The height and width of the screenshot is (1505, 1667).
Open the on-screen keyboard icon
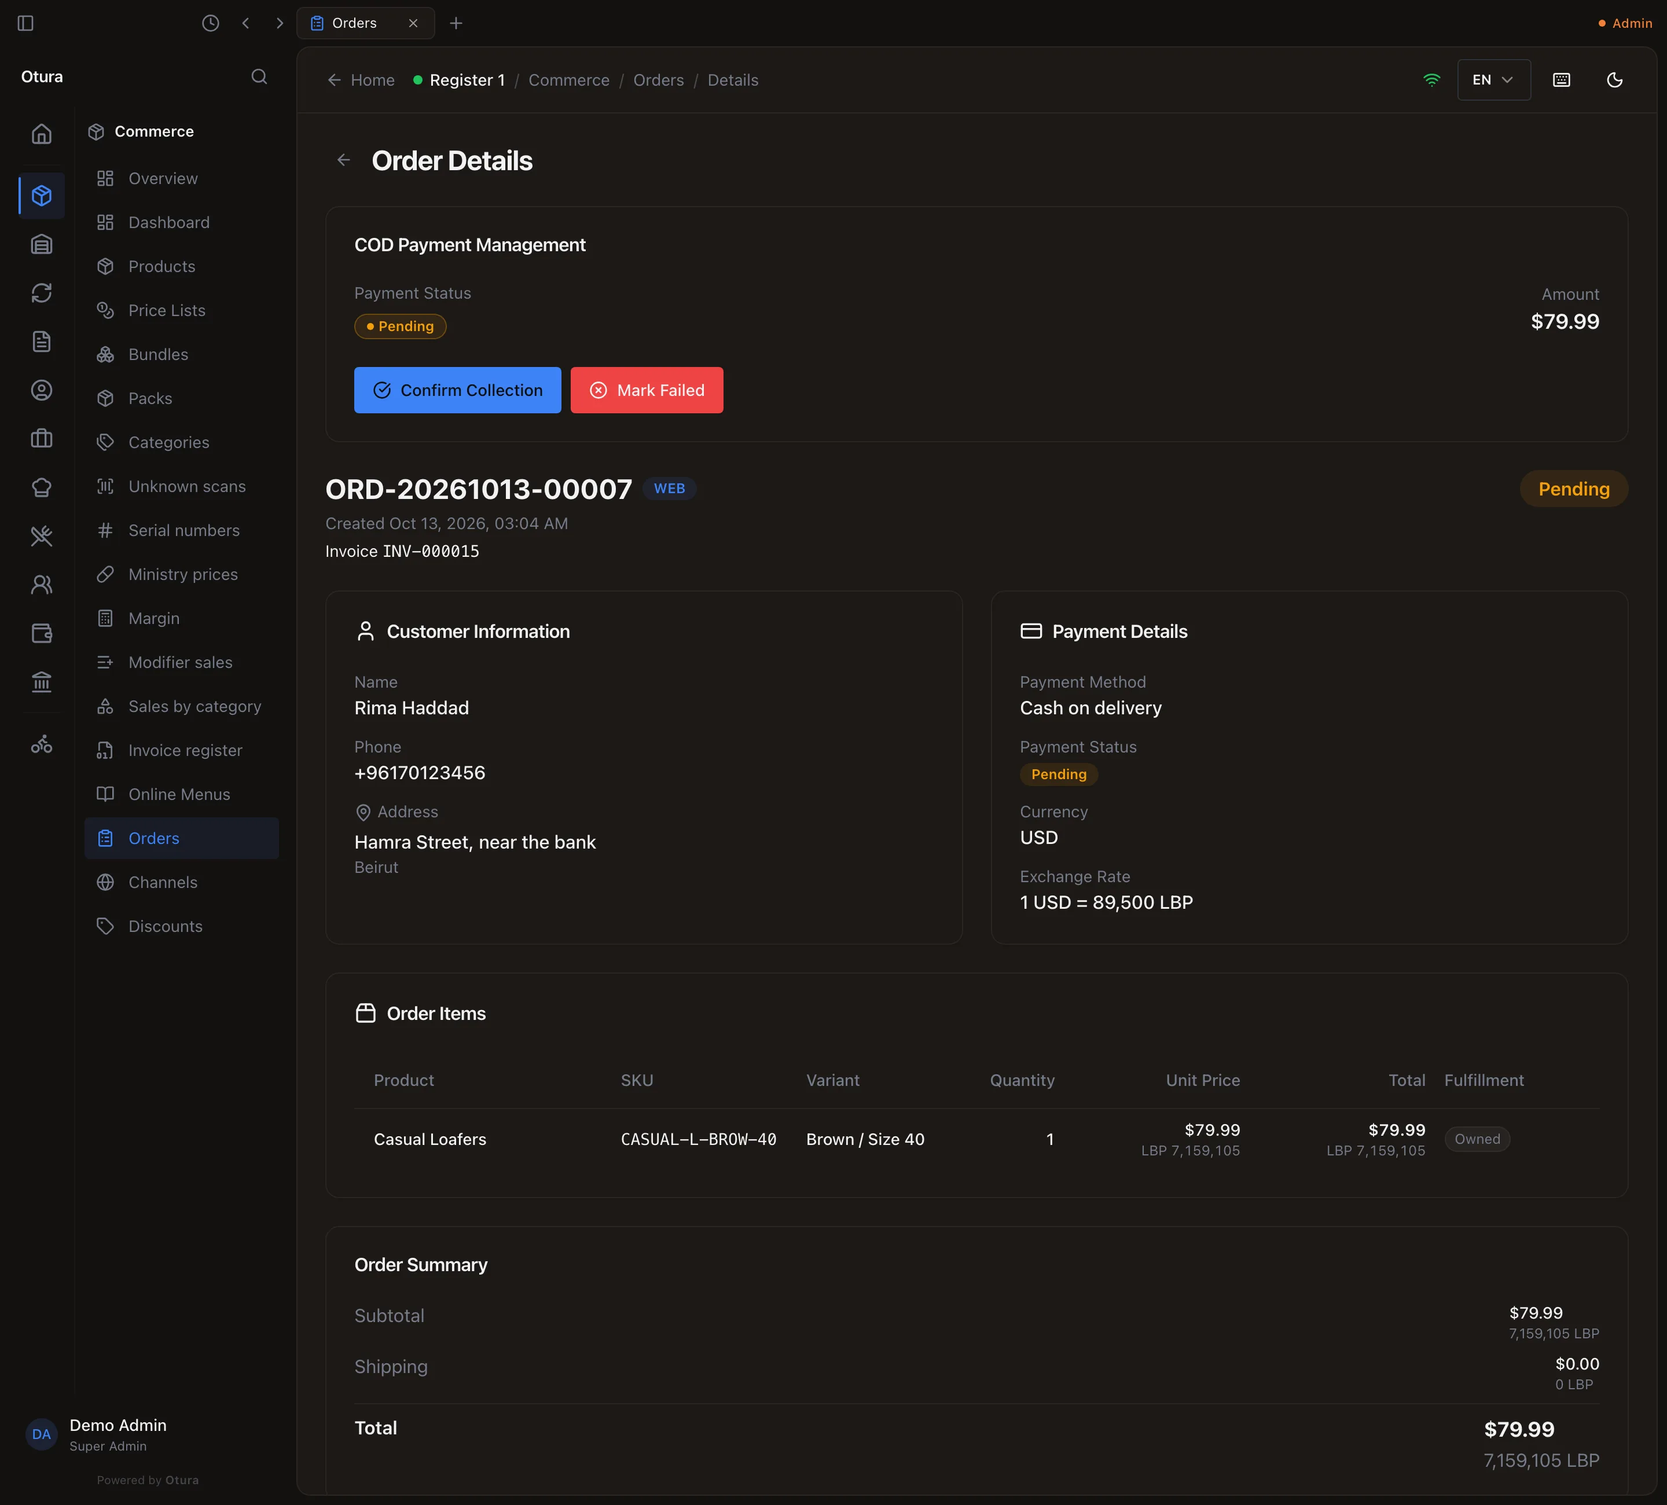(x=1561, y=80)
